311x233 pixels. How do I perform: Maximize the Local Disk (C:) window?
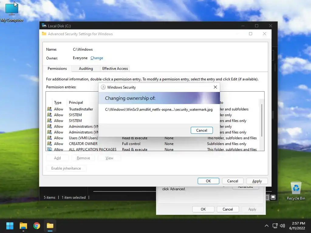click(x=256, y=26)
